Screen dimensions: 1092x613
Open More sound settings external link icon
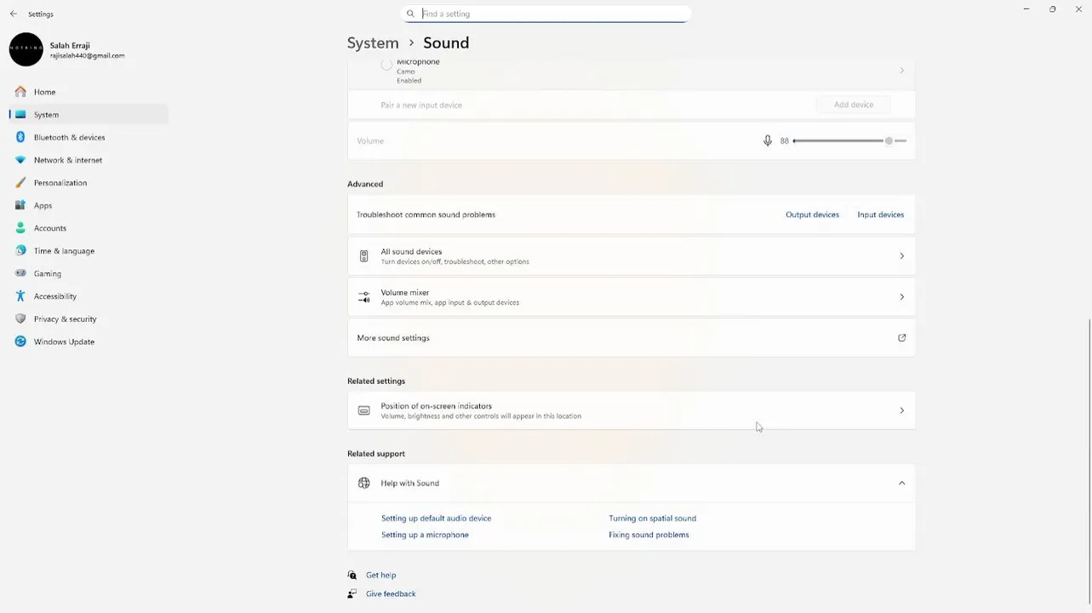[901, 338]
